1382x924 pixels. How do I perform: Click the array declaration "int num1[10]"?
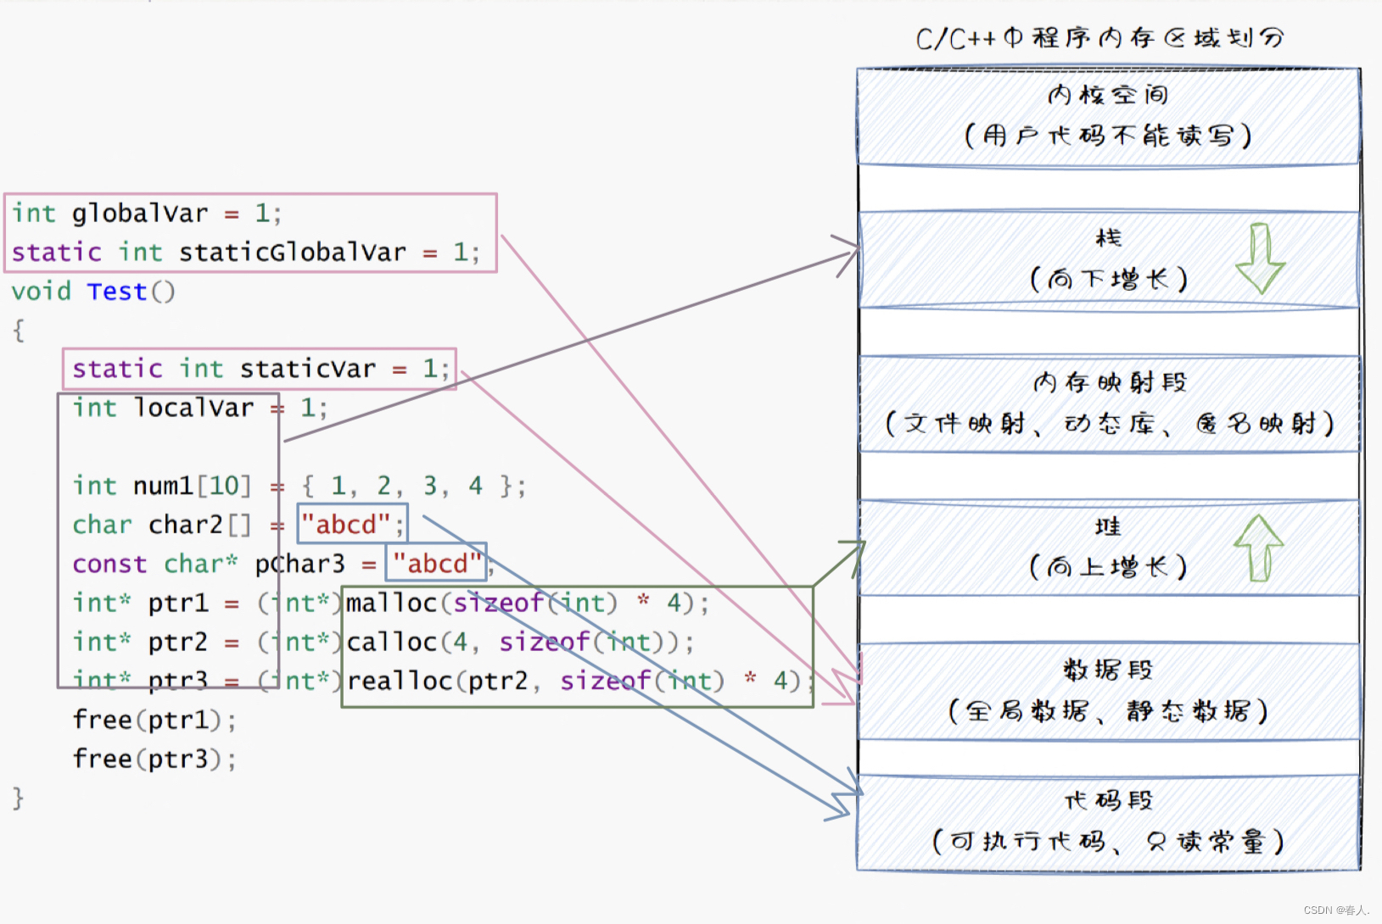(162, 486)
